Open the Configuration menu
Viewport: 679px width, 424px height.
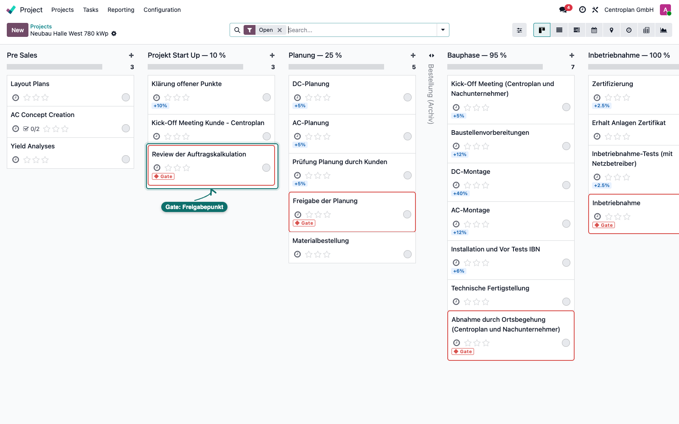pyautogui.click(x=162, y=10)
